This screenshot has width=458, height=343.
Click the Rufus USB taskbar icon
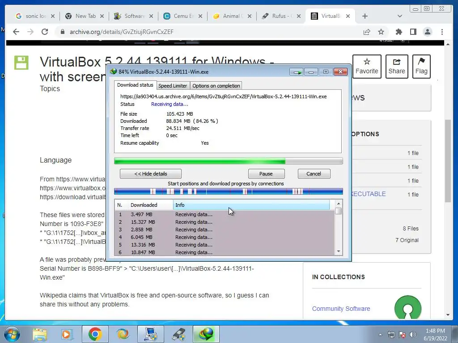[179, 334]
